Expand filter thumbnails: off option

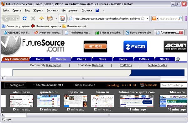48,85
